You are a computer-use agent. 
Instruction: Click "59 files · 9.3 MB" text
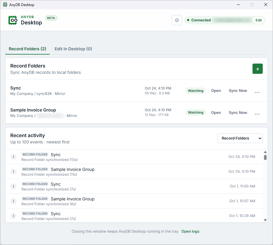click(157, 93)
